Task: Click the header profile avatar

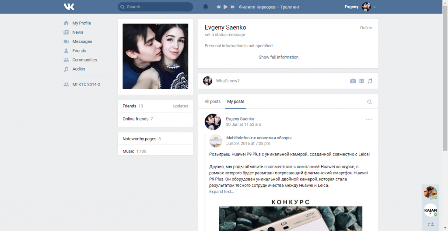Action: [x=366, y=7]
